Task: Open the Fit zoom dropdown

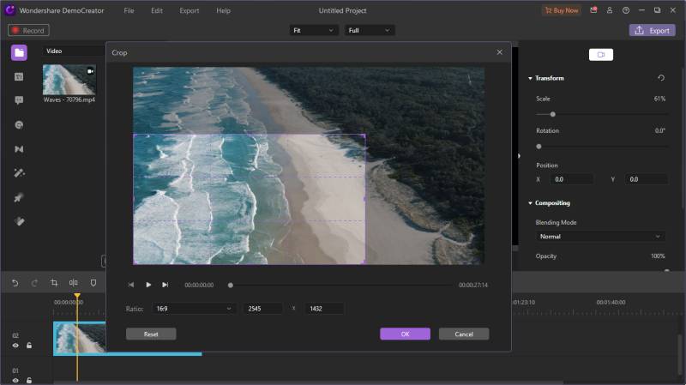Action: click(x=313, y=30)
